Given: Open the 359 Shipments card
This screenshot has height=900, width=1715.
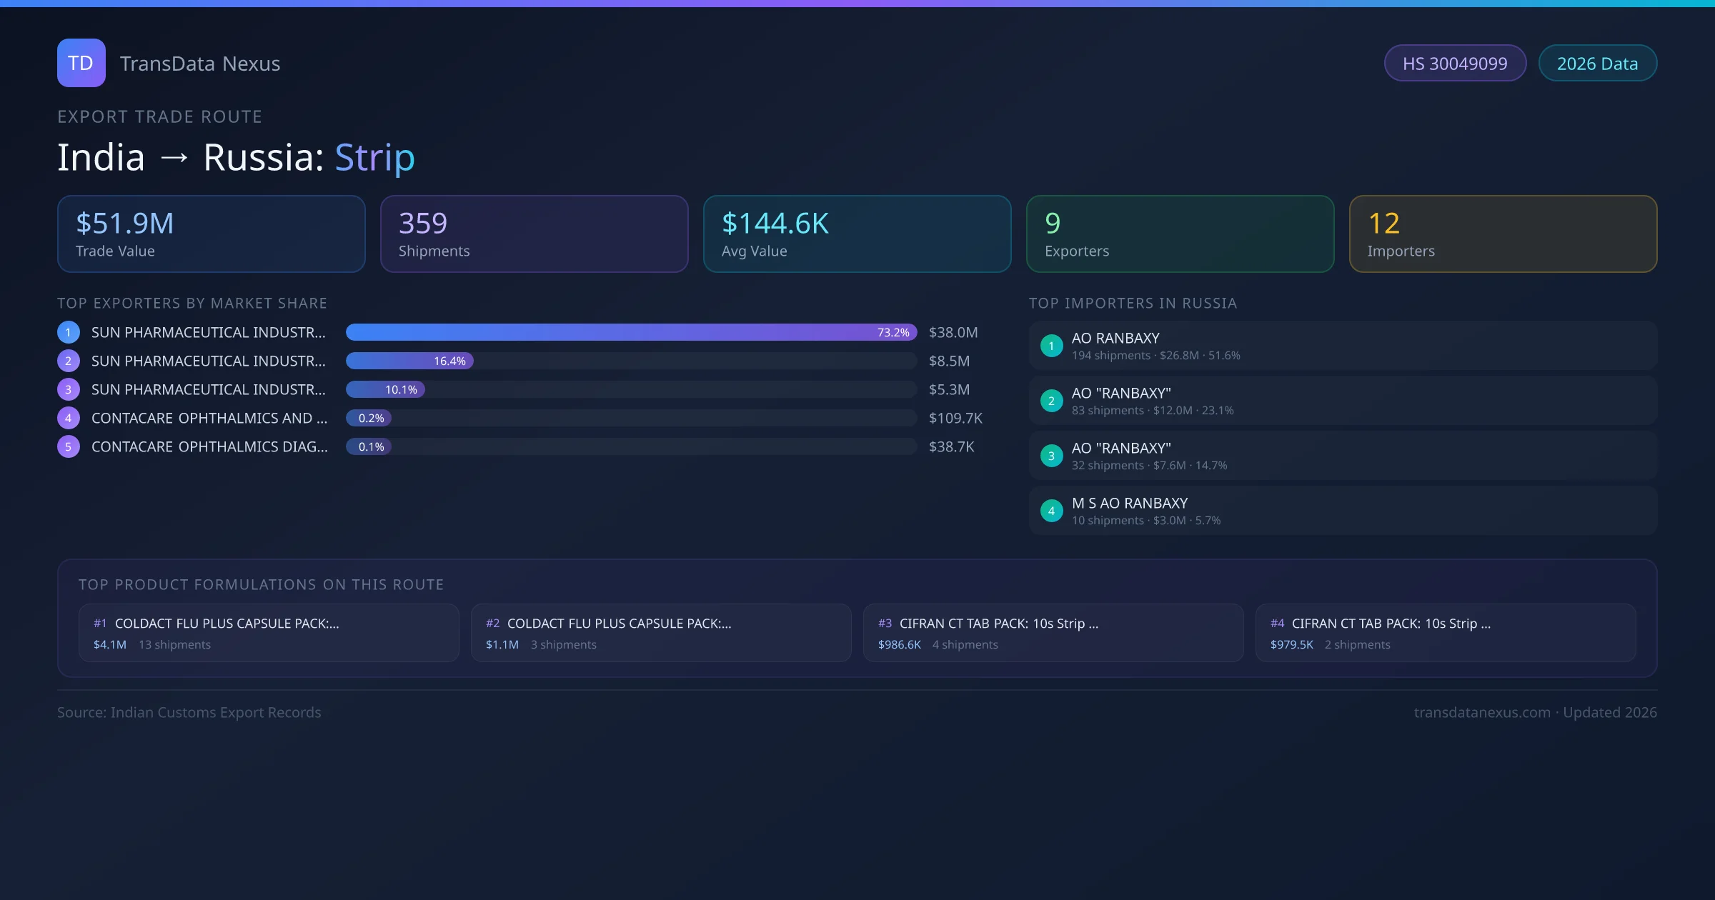Looking at the screenshot, I should 534,234.
